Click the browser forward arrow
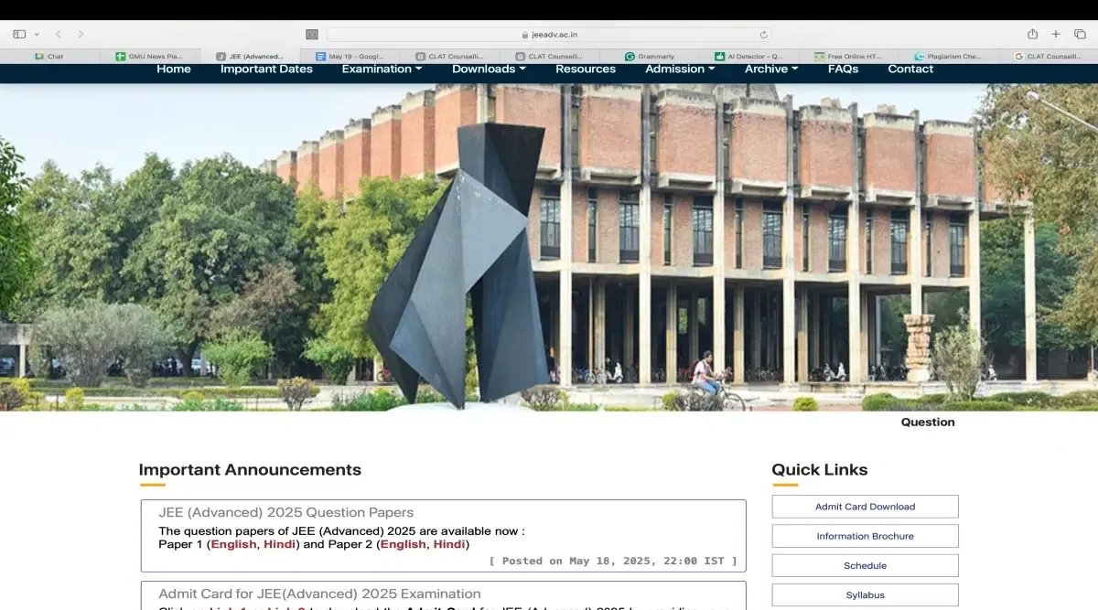The height and width of the screenshot is (610, 1098). [x=81, y=34]
